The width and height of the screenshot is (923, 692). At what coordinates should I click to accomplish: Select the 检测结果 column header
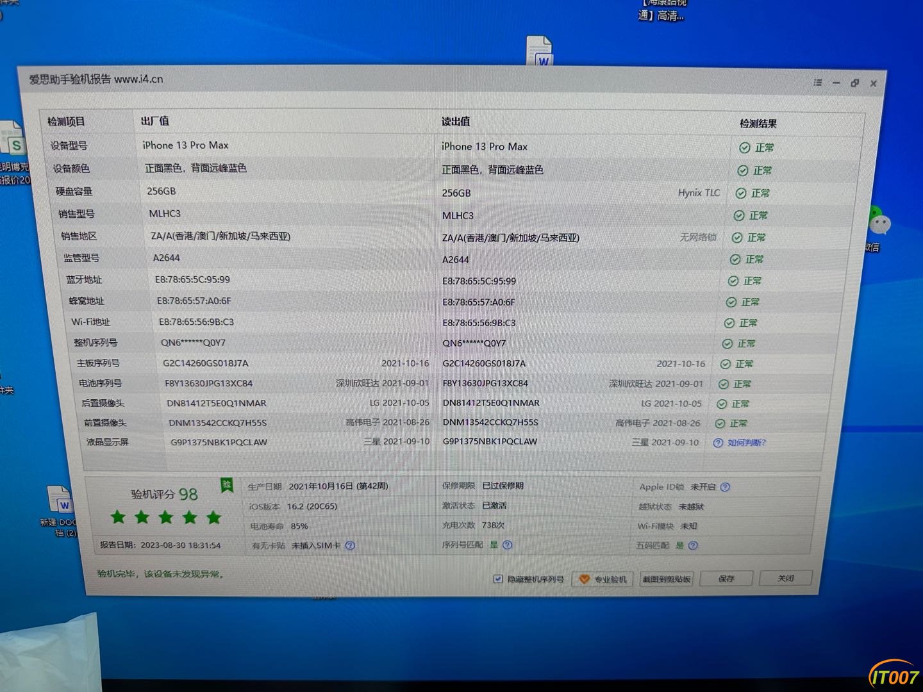tap(758, 124)
